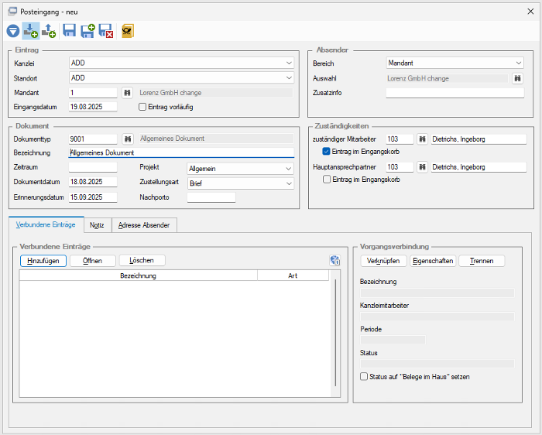Click the Öffnen button
542x435 pixels.
(93, 261)
